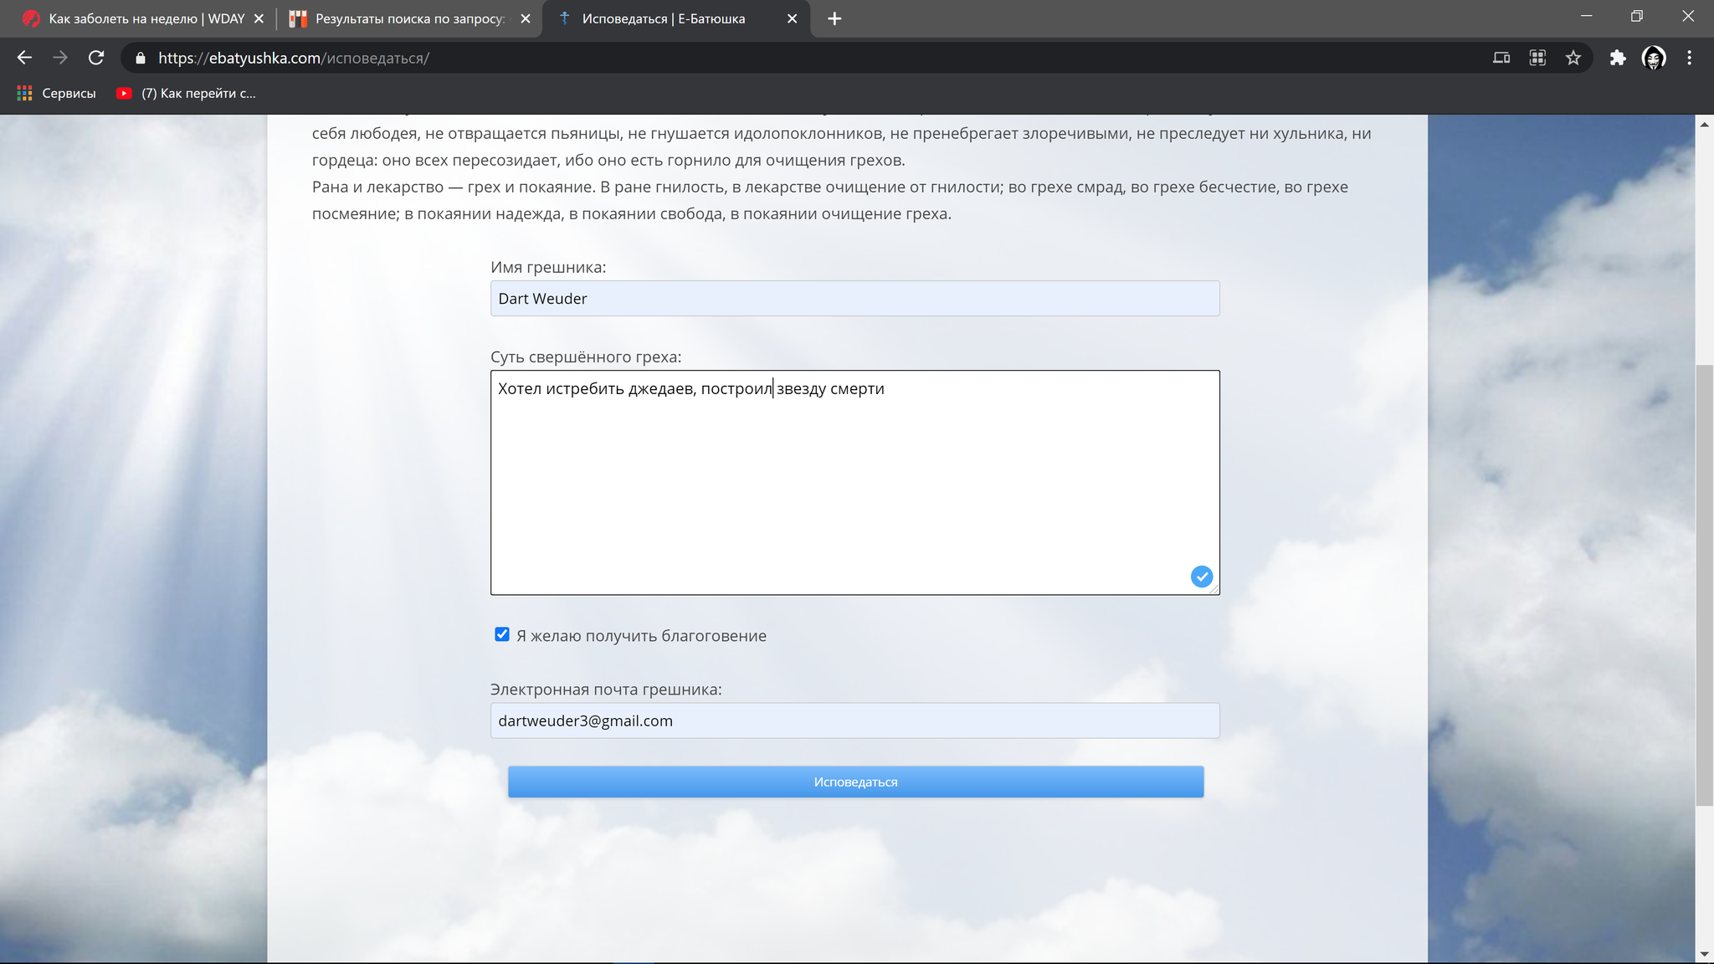The width and height of the screenshot is (1714, 964).
Task: Click the Электронная почта грешника field
Action: tap(854, 720)
